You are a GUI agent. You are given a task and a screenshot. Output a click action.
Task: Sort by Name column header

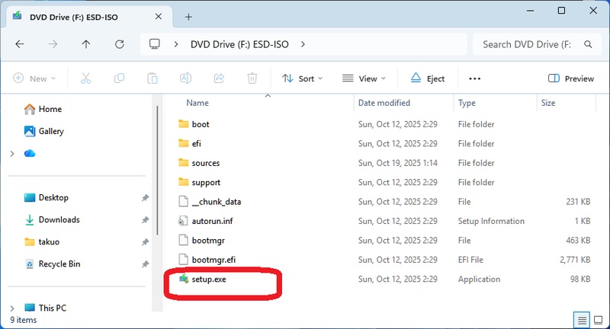tap(197, 103)
